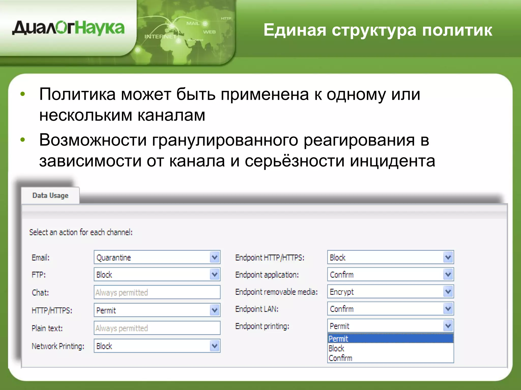
Task: Click the Network Printing field showing Block
Action: pyautogui.click(x=157, y=346)
